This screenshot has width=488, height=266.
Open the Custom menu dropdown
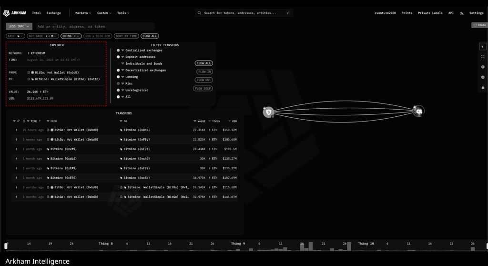click(x=104, y=13)
